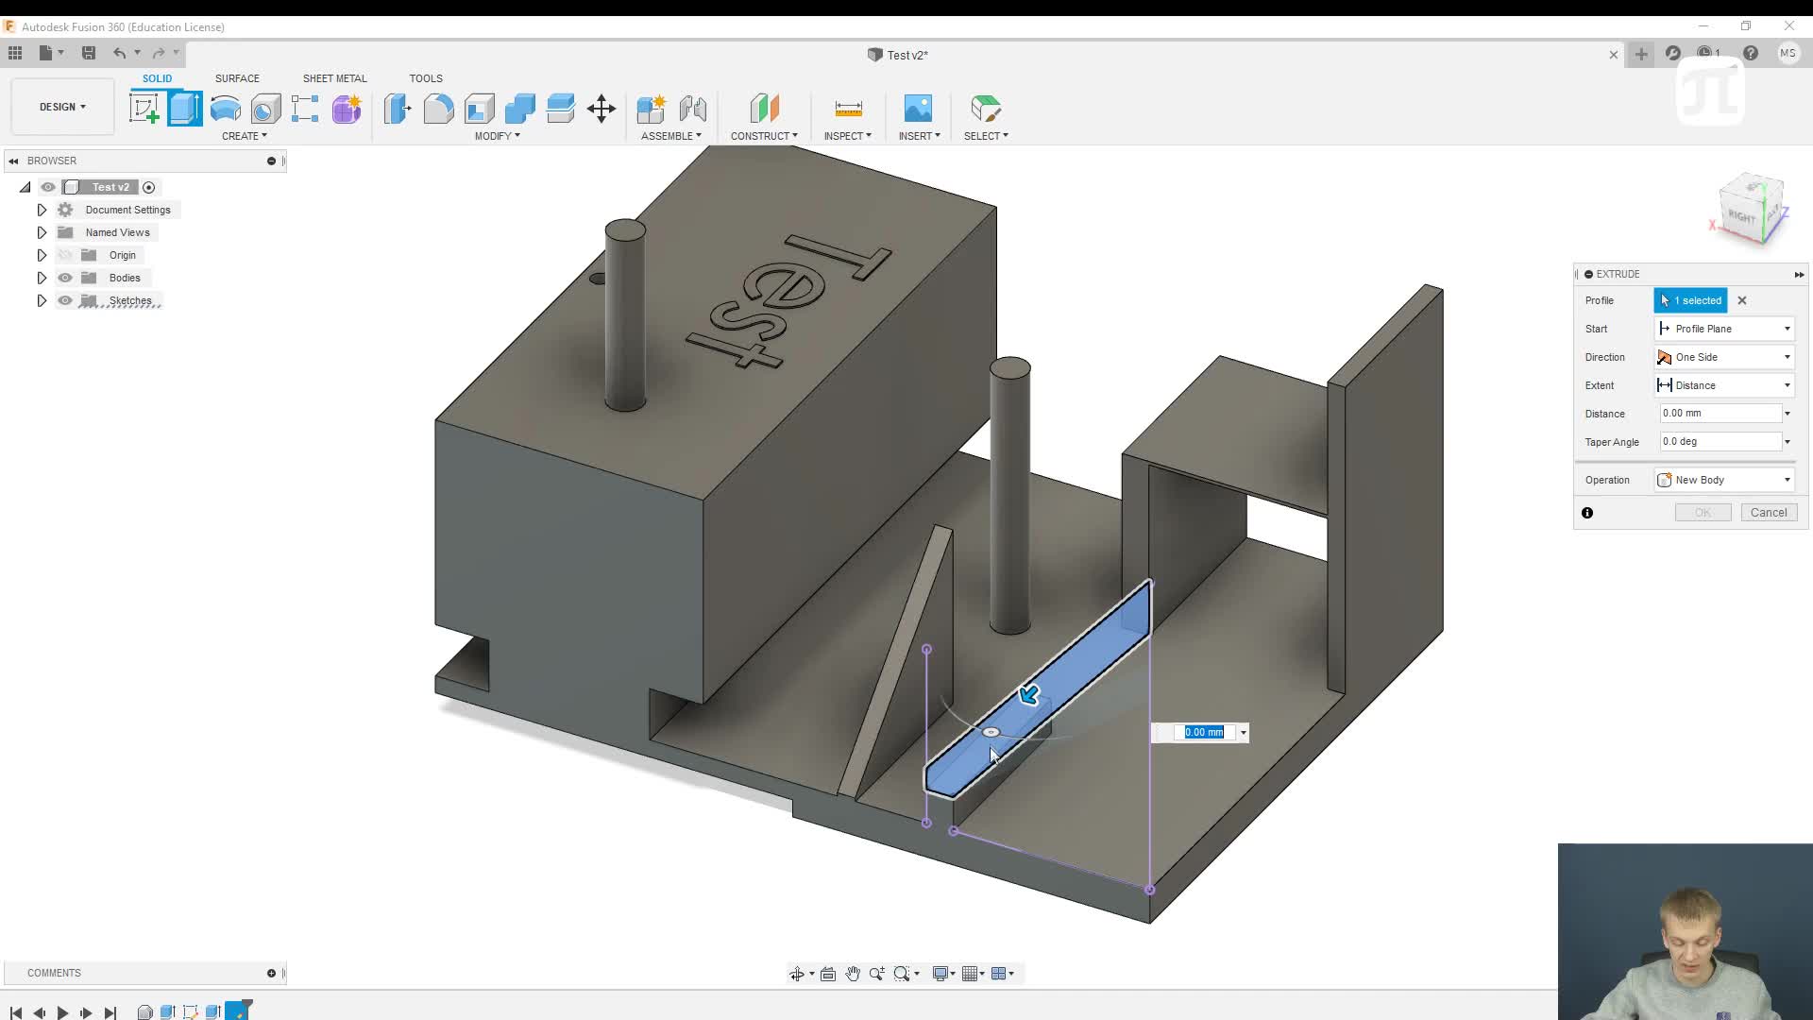Open the DESIGN workspace dropdown
The image size is (1813, 1020).
coord(62,107)
